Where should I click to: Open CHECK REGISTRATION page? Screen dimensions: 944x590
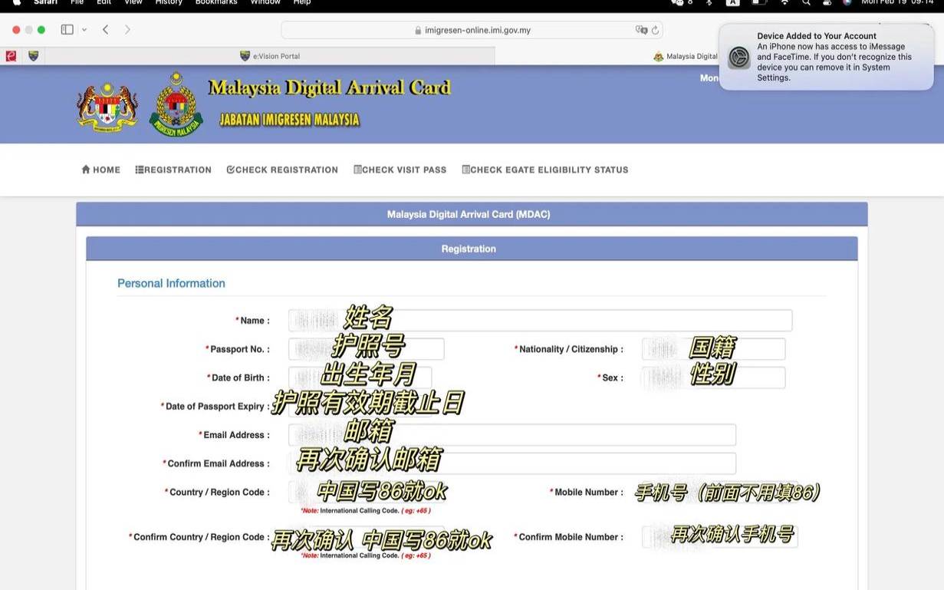282,170
